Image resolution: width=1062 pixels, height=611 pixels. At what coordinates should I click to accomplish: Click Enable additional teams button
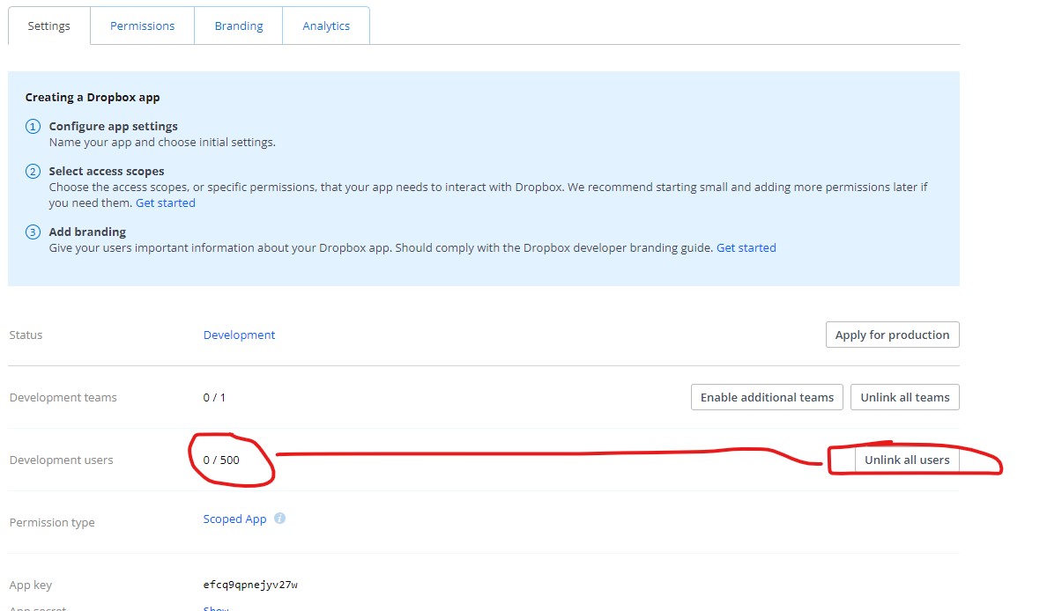pos(767,397)
